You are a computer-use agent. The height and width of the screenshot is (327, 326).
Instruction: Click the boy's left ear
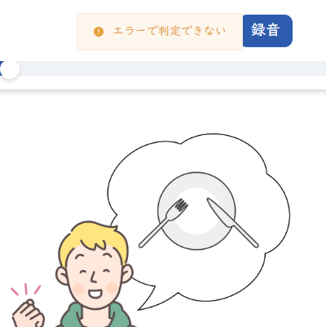[62, 276]
